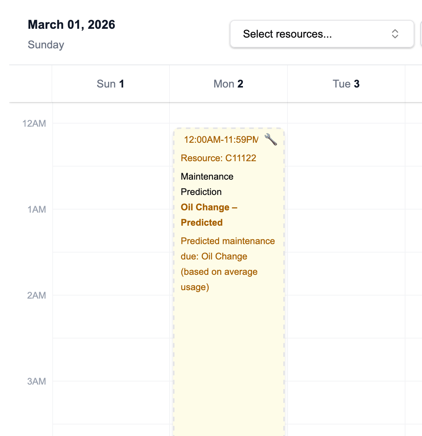Click the predicted maintenance description text

point(228,264)
